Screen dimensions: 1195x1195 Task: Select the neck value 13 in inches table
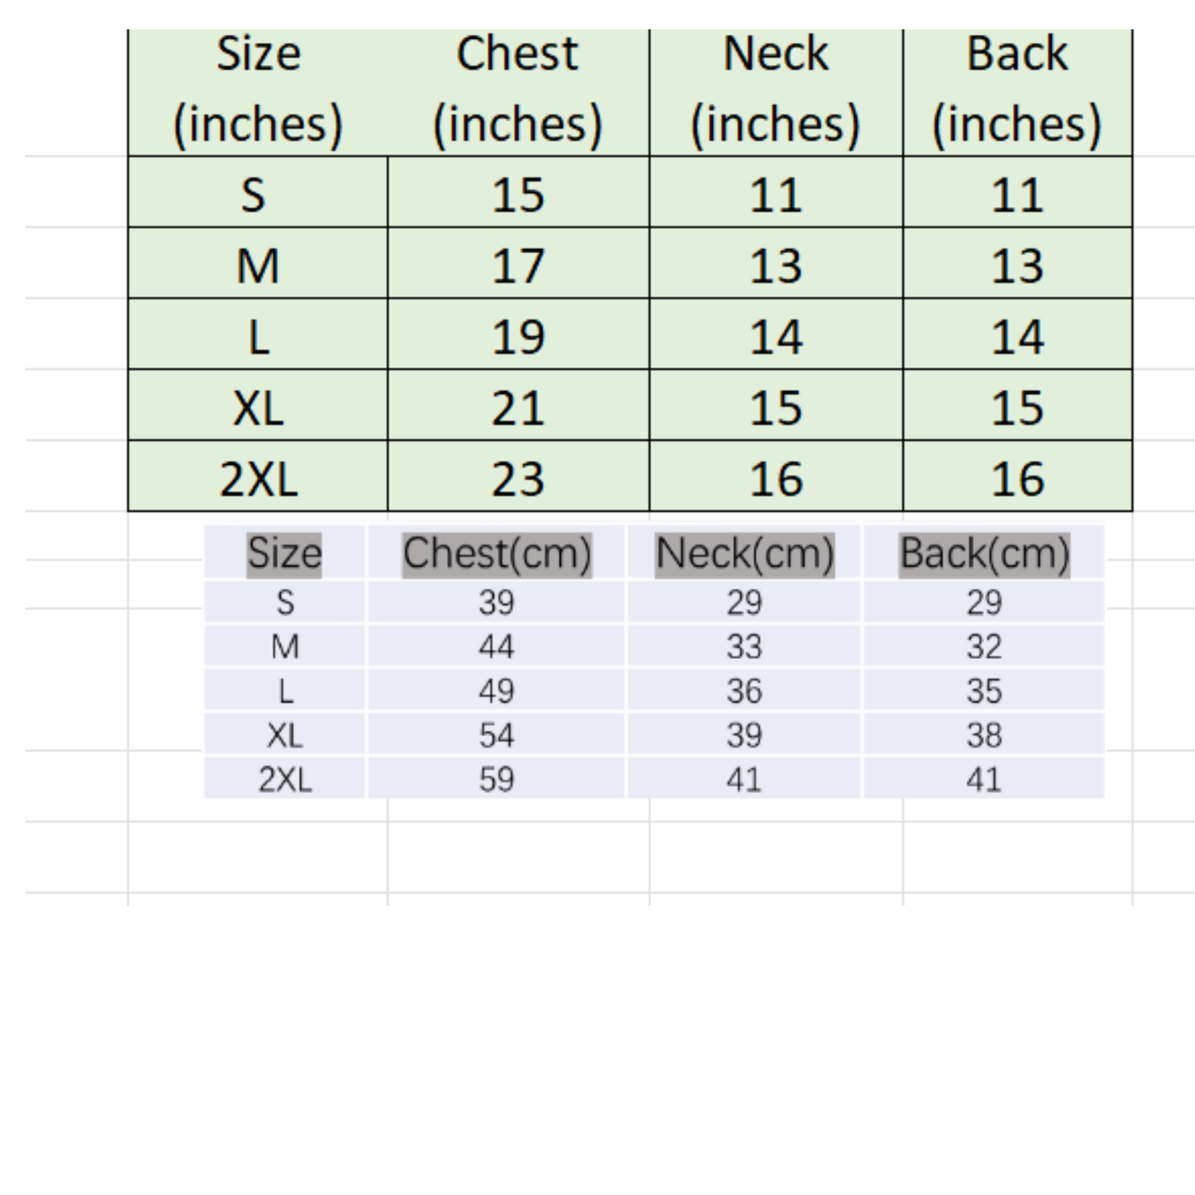[776, 265]
